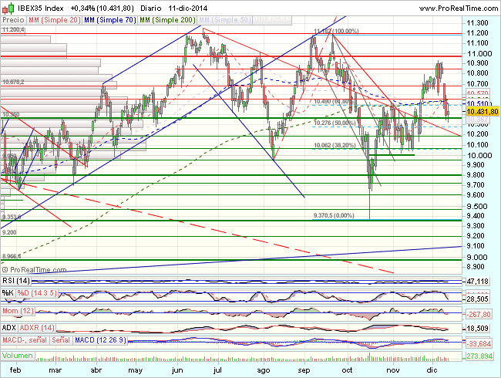Viewport: 501px width, 378px height.
Task: Click the 9.200 support level label
Action: point(9,232)
